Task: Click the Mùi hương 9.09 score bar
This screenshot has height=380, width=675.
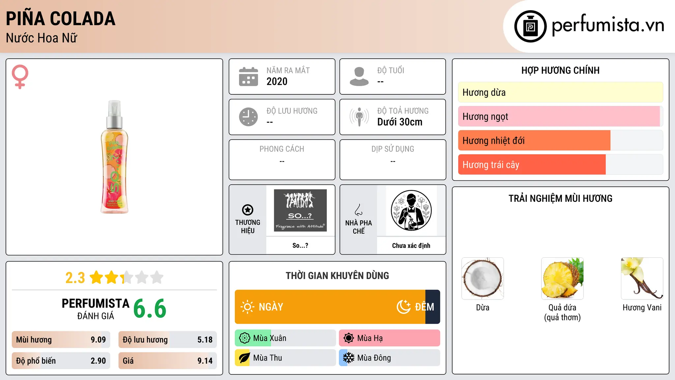Action: (61, 340)
